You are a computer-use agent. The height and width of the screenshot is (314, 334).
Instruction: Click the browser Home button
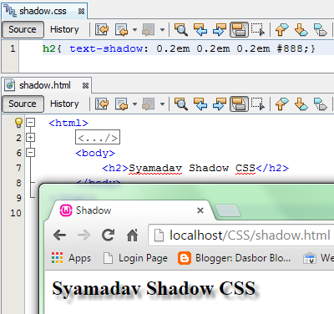tap(133, 235)
